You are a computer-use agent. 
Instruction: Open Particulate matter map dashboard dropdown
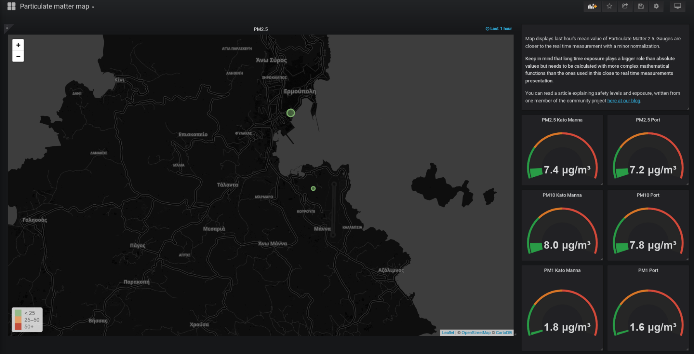[x=57, y=7]
